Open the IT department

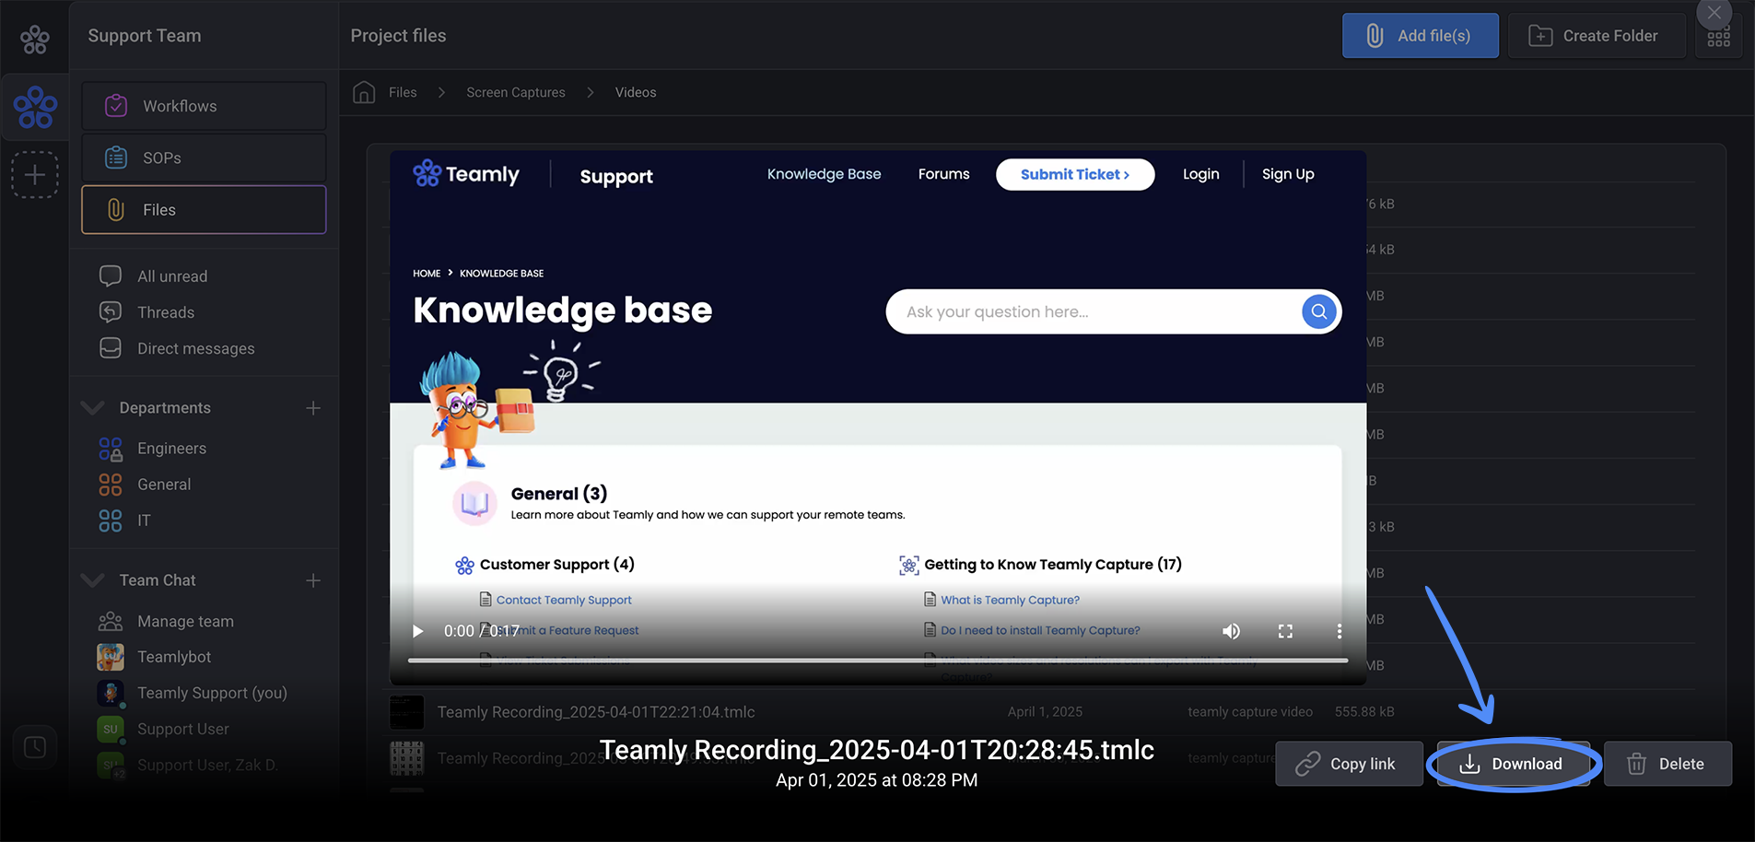point(144,520)
